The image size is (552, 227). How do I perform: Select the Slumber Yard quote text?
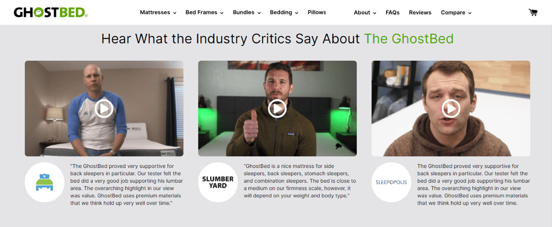click(300, 181)
